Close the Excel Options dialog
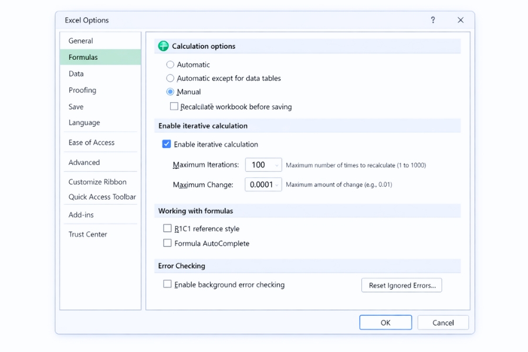The height and width of the screenshot is (352, 528). point(461,20)
